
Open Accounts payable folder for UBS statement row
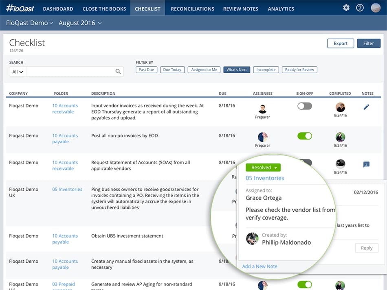65,239
